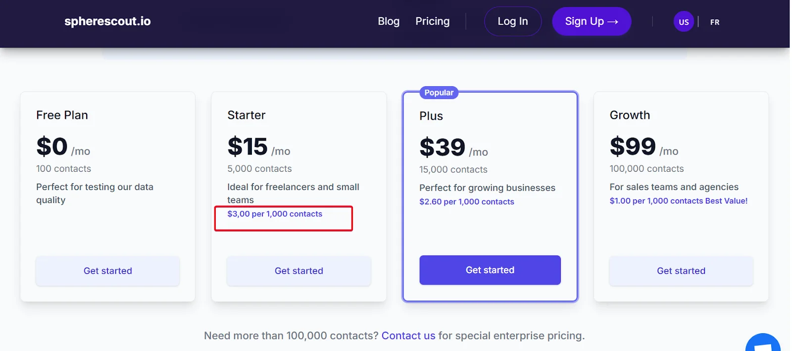Switch language to FR
This screenshot has width=792, height=351.
714,22
